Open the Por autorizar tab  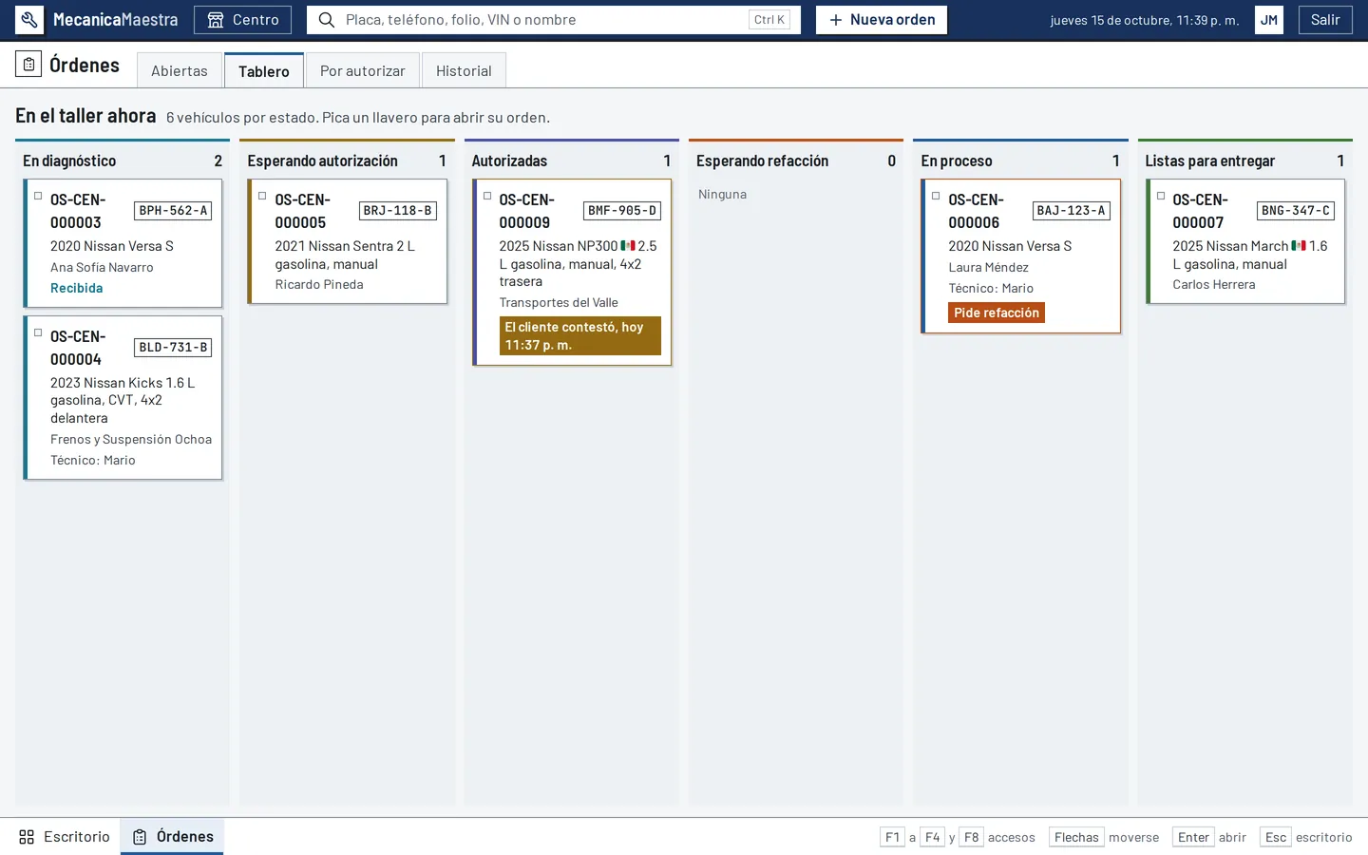click(x=363, y=70)
